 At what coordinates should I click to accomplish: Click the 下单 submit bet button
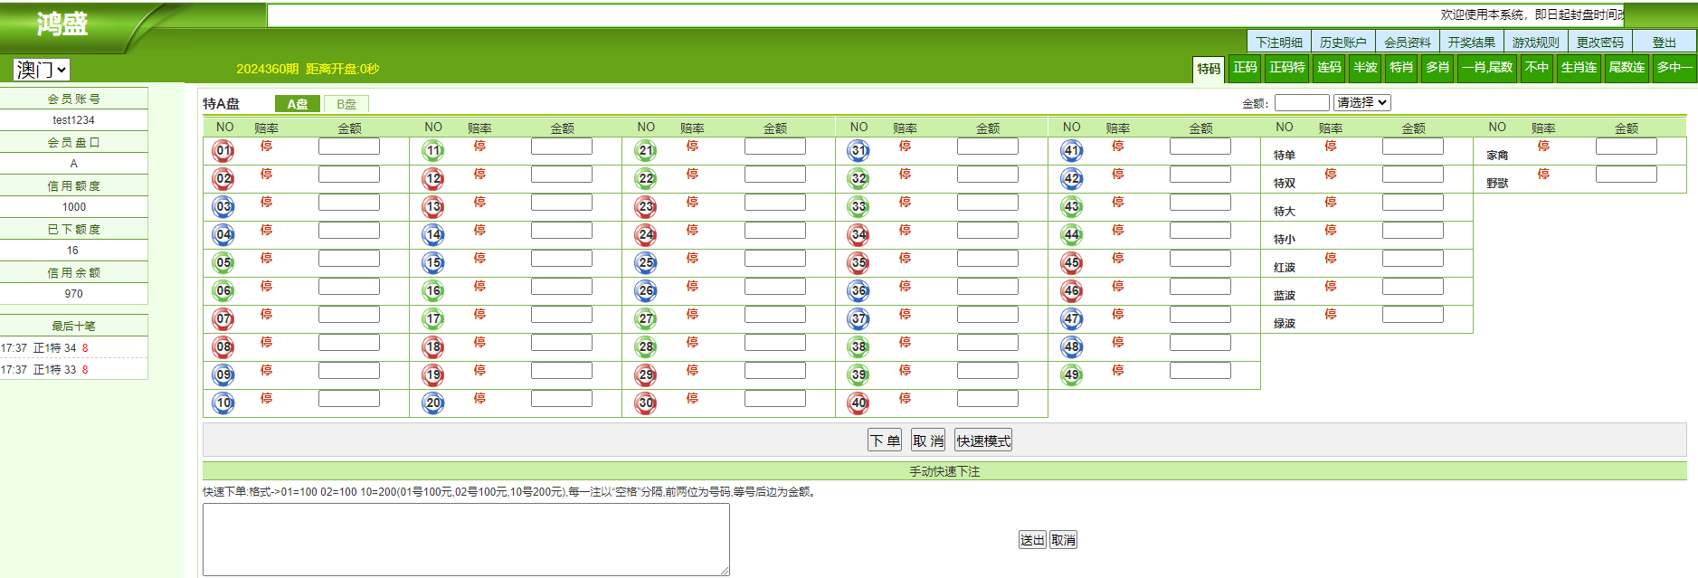(x=884, y=441)
